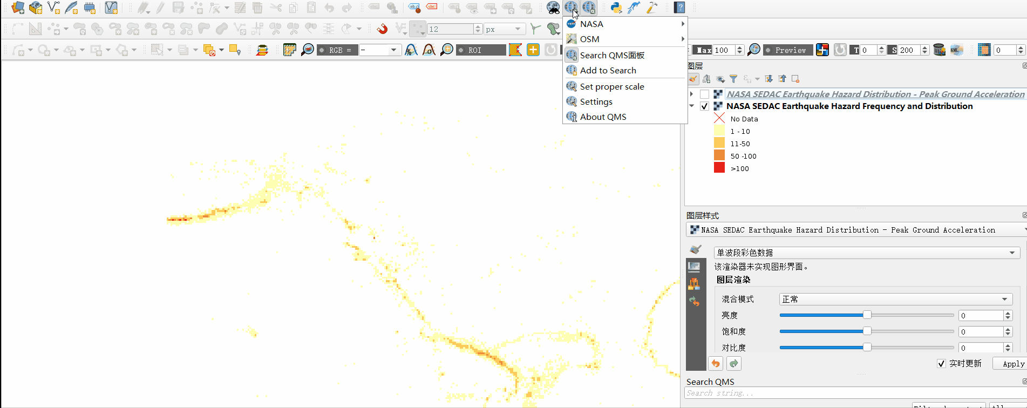
Task: Click the S value 200 spin box
Action: point(914,50)
